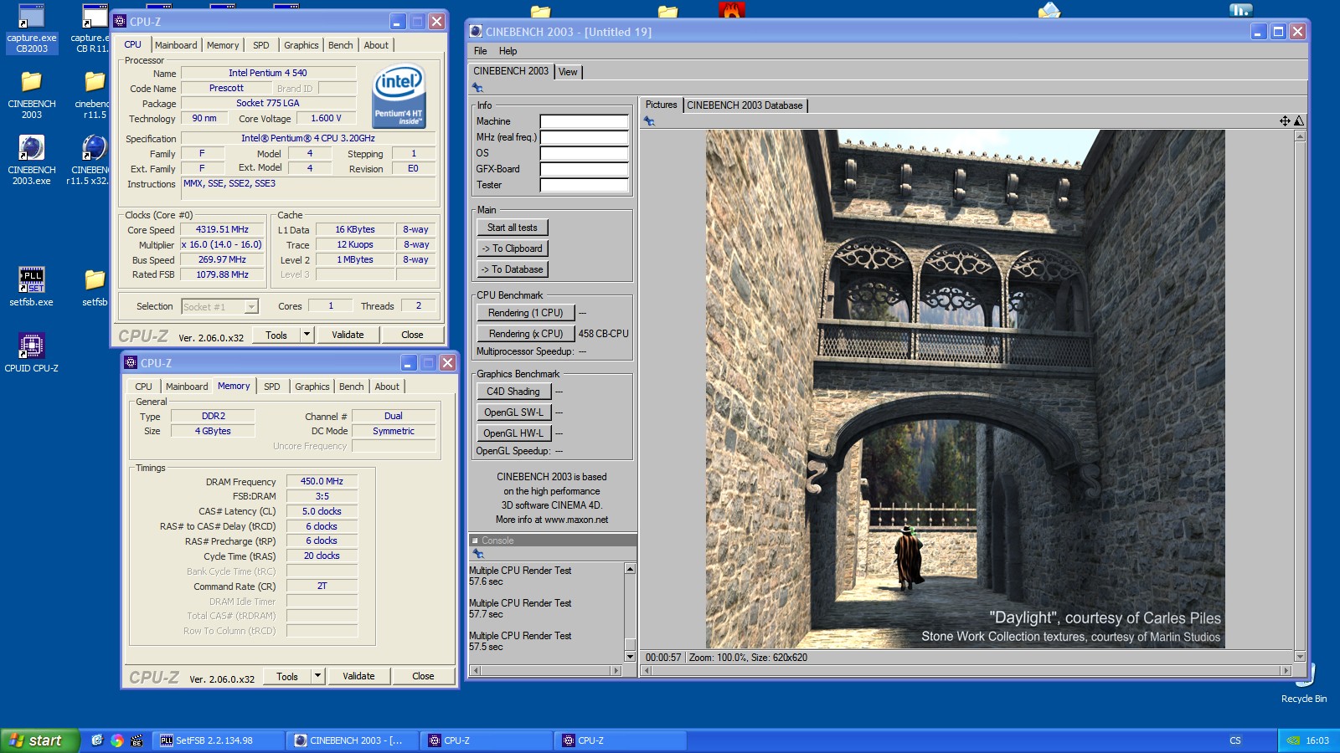Click the Daylight rendered castle image
The image size is (1340, 753).
click(x=966, y=389)
